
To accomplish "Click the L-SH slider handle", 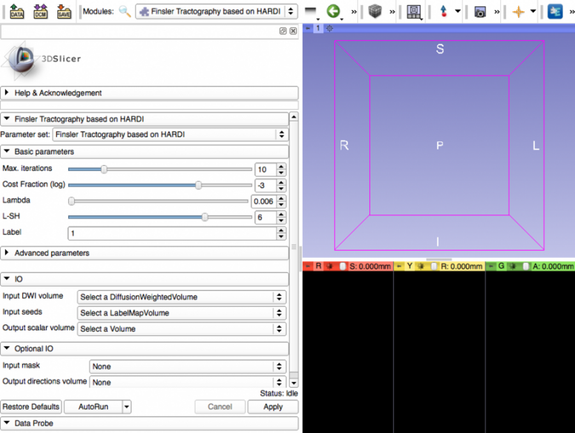I will pyautogui.click(x=204, y=217).
